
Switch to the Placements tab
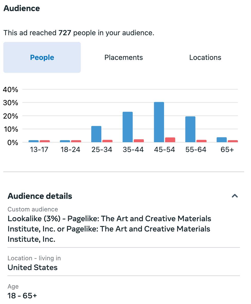tap(123, 57)
